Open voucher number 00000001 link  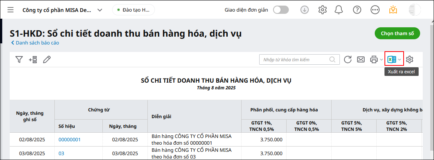coord(69,139)
